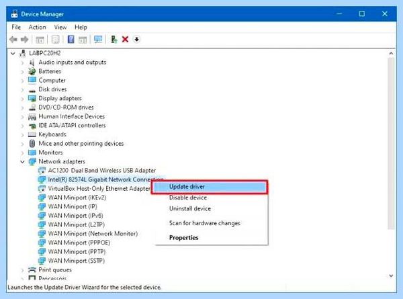Screen dimensions: 403x299
Task: Expand the Monitors category
Action: coord(22,153)
